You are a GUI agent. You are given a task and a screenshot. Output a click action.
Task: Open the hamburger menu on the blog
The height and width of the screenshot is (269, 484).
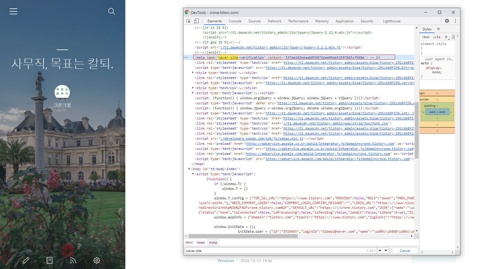pyautogui.click(x=13, y=11)
